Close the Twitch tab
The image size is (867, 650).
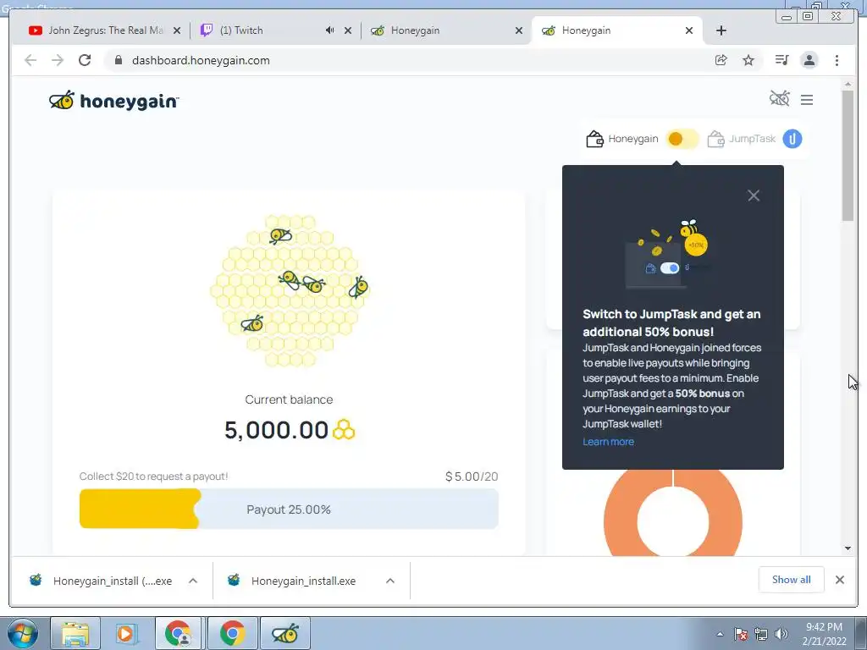click(x=348, y=31)
